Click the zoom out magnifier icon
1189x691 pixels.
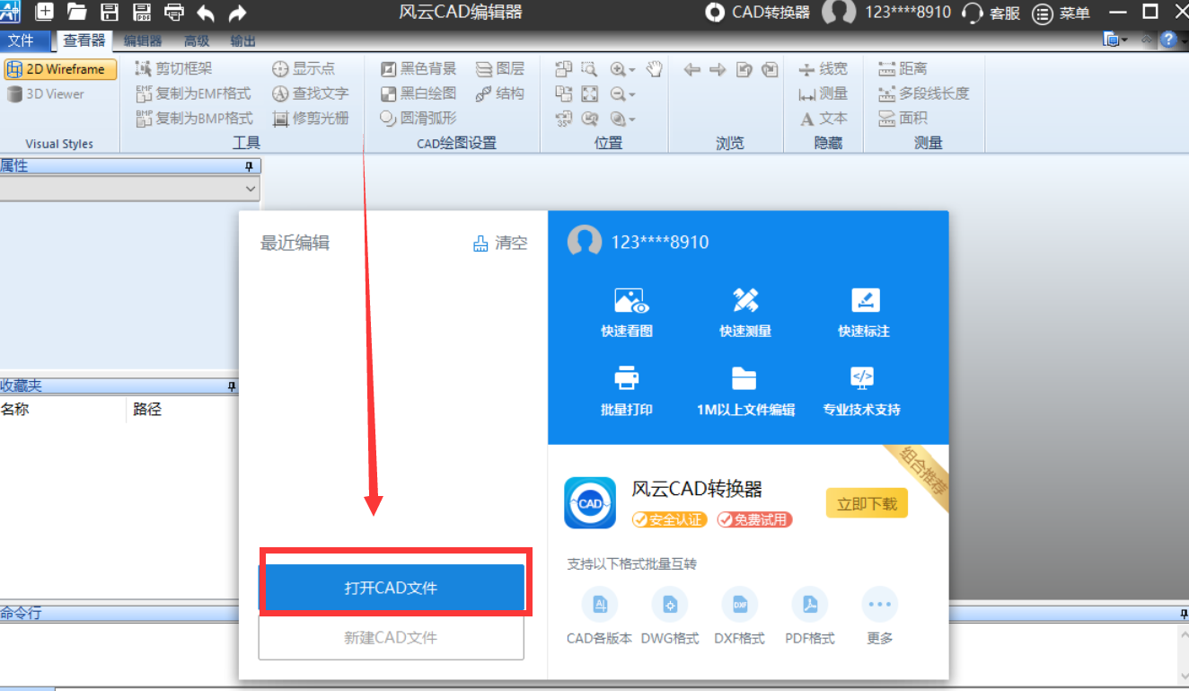(x=618, y=93)
